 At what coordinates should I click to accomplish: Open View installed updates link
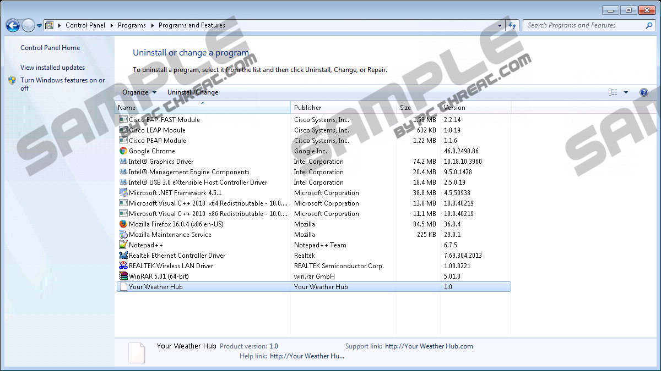(52, 68)
